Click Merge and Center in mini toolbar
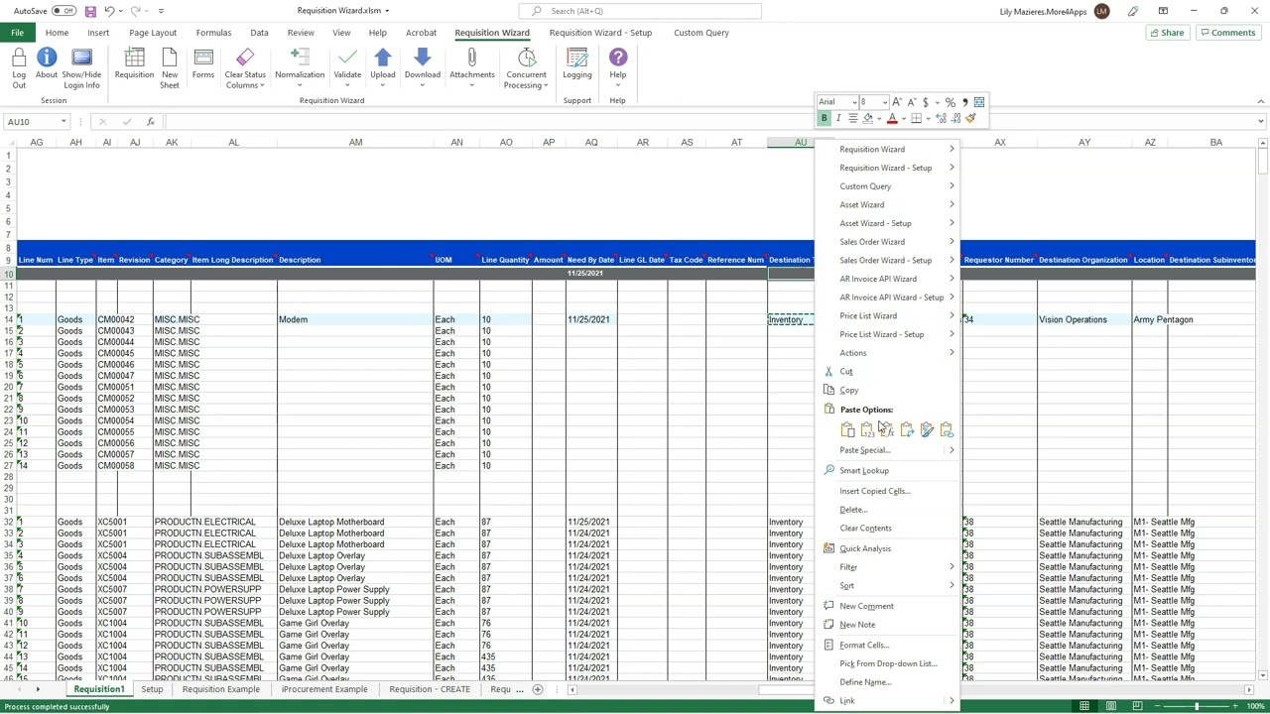Screen dimensions: 1270x714 point(979,102)
